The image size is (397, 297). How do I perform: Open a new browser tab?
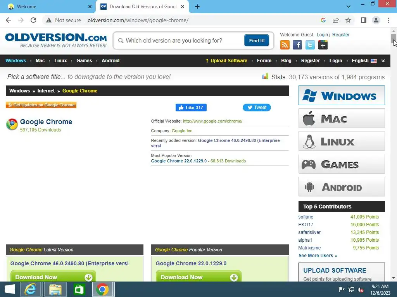click(197, 7)
